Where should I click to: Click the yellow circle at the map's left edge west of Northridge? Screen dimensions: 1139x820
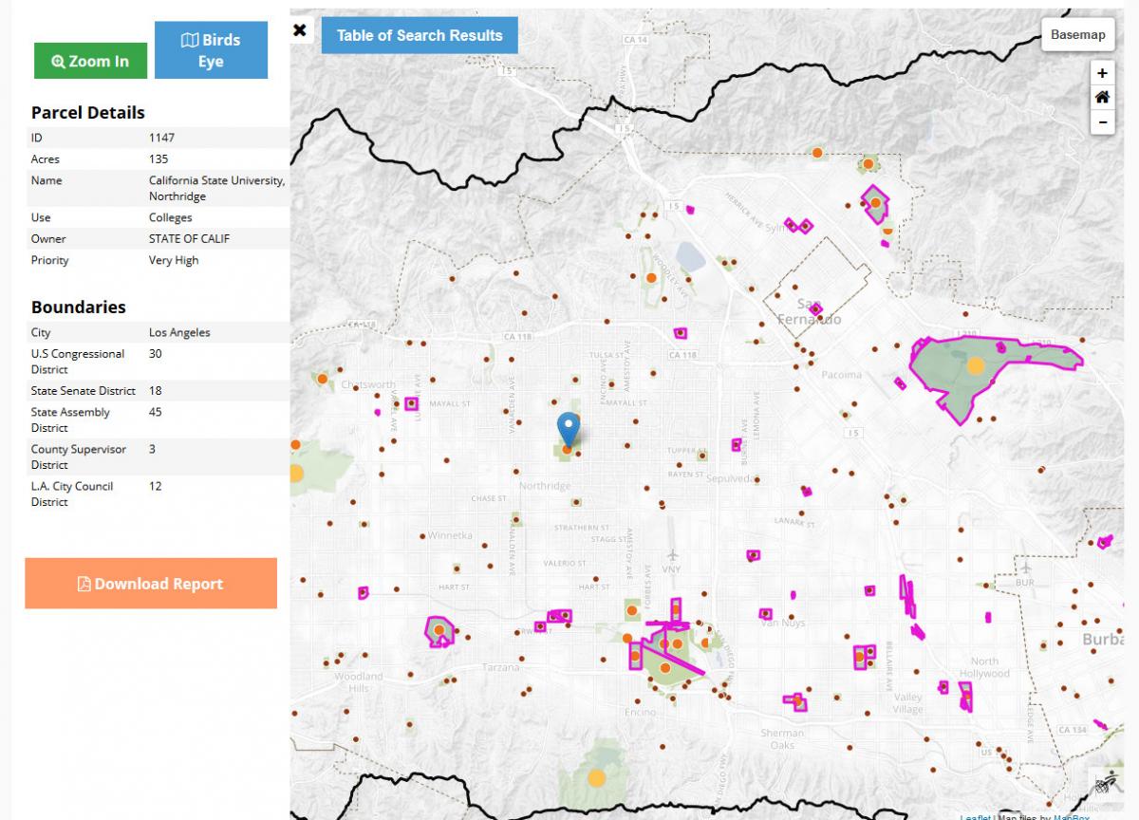[x=295, y=473]
